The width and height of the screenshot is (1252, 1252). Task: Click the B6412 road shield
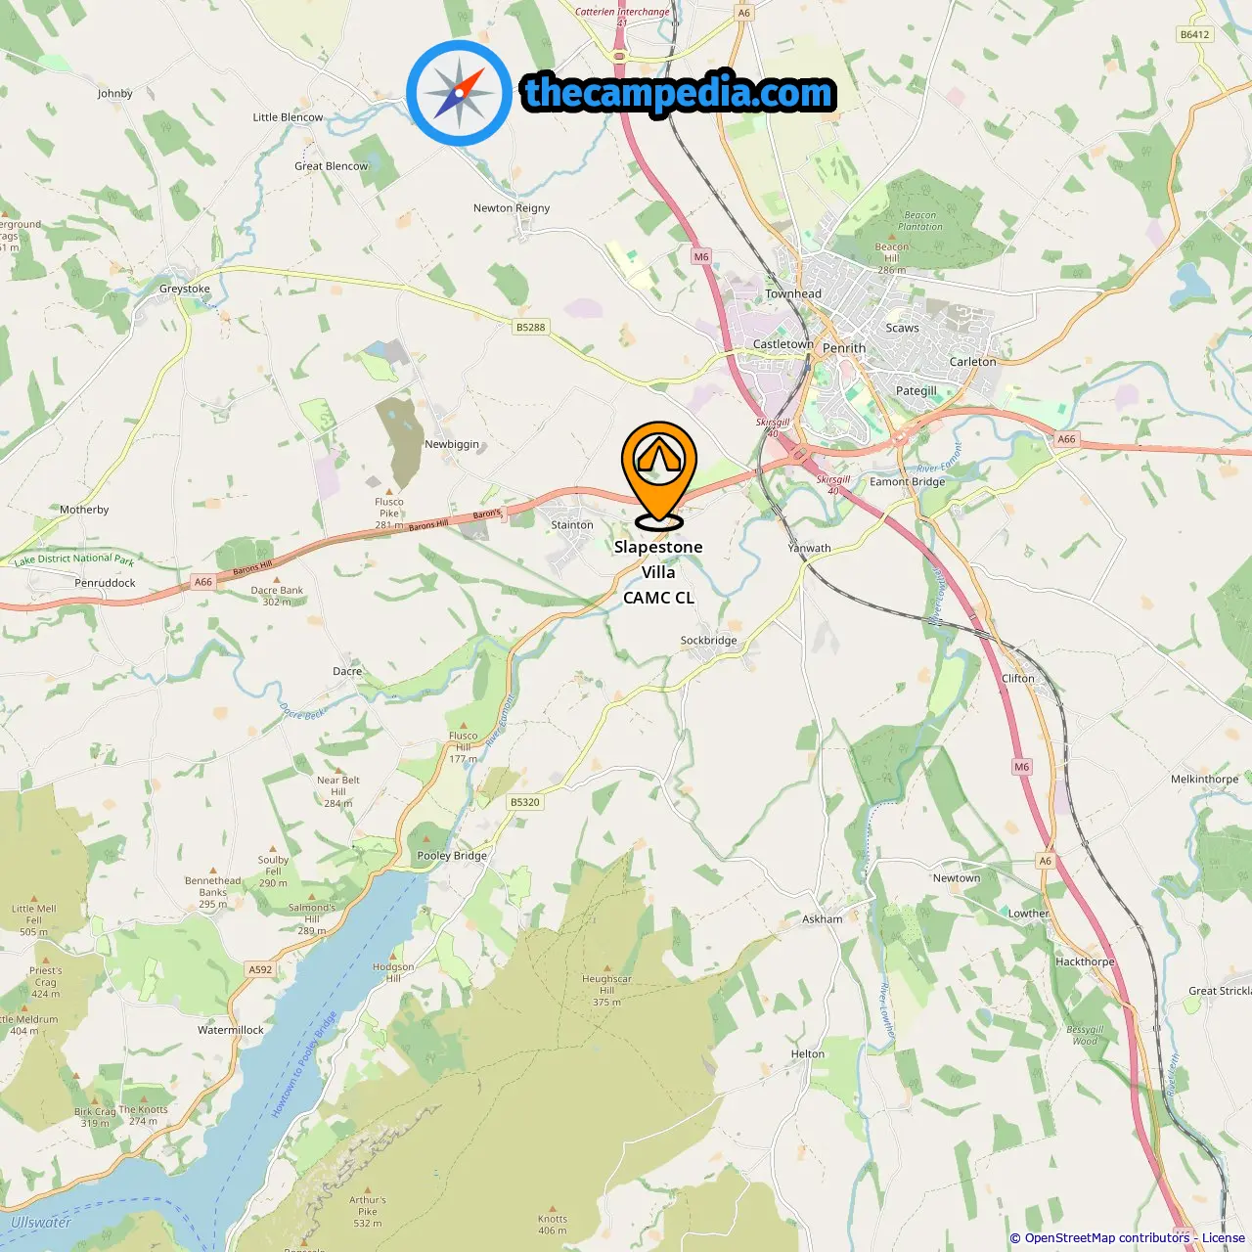[1194, 34]
